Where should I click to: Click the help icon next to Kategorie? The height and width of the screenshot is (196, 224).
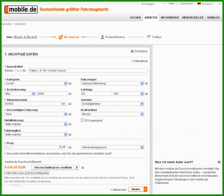pyautogui.click(x=70, y=83)
